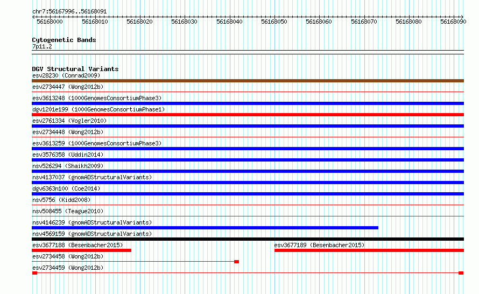Open esv2734458 (Wong2012b) variant label
The image size is (479, 294).
68,256
